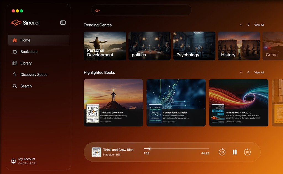Click the scroll icon inside the search bar
The height and width of the screenshot is (174, 283).
click(97, 10)
